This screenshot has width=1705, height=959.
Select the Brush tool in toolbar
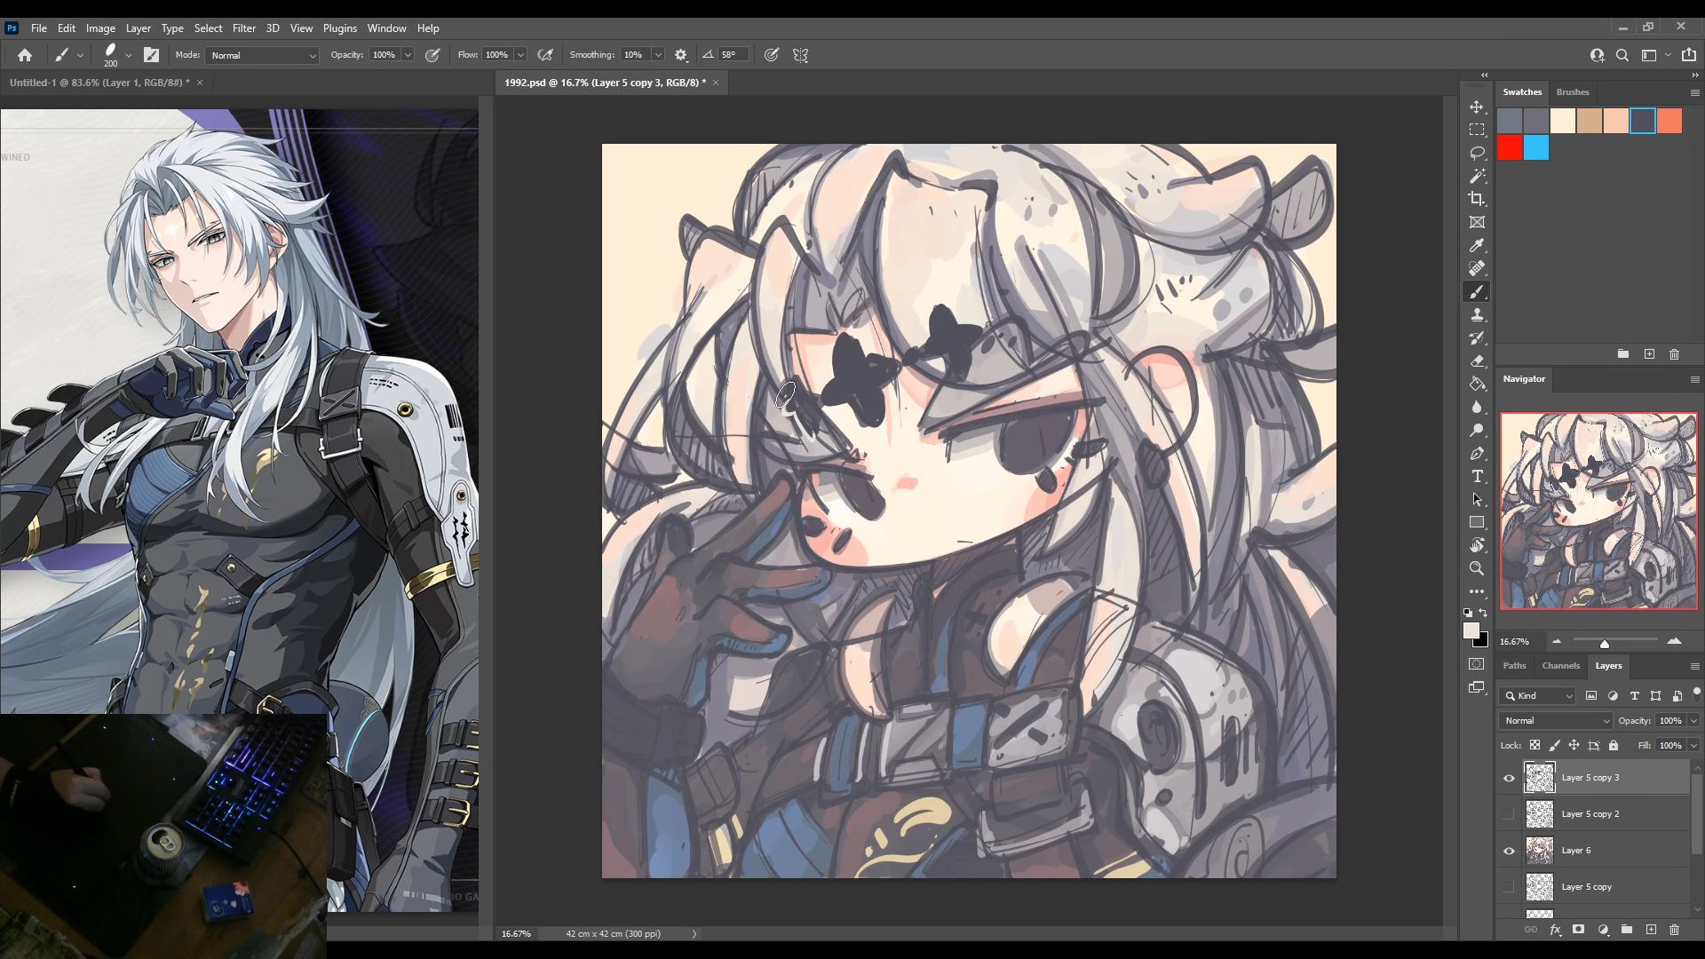[1477, 291]
